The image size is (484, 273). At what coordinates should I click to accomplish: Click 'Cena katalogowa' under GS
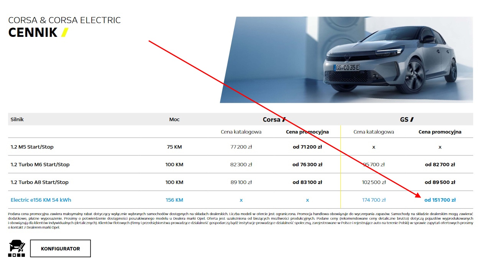pos(374,132)
